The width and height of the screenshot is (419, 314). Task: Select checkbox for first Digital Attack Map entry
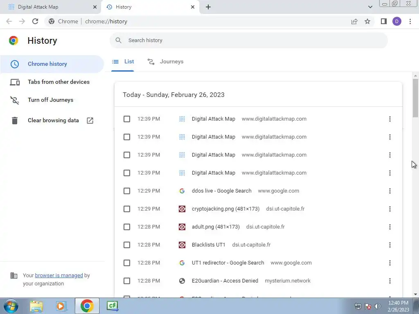click(x=127, y=119)
